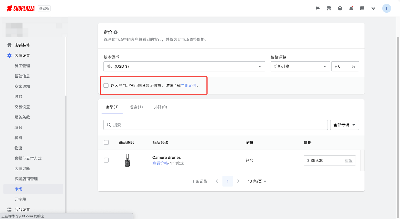The width and height of the screenshot is (400, 219).
Task: Switch to the 包含(1) tab
Action: 136,107
